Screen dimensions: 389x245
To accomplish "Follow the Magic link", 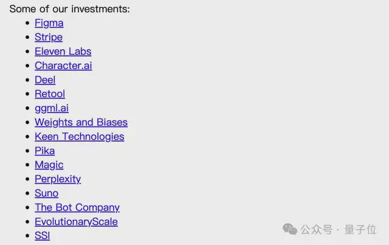I will pyautogui.click(x=49, y=165).
